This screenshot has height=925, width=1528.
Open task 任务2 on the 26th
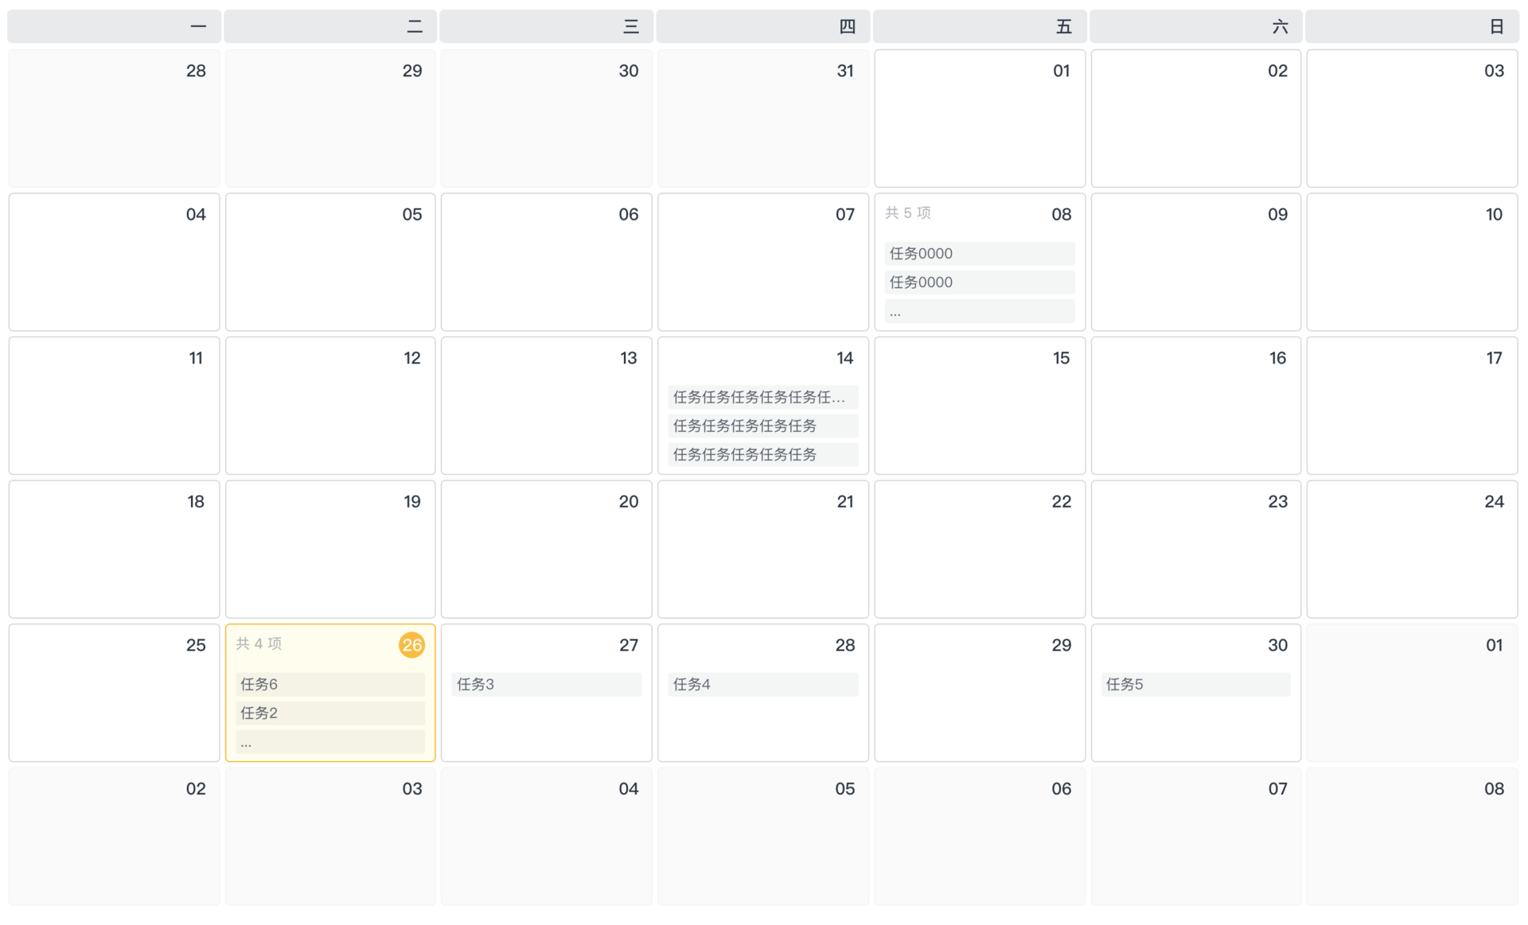[329, 713]
